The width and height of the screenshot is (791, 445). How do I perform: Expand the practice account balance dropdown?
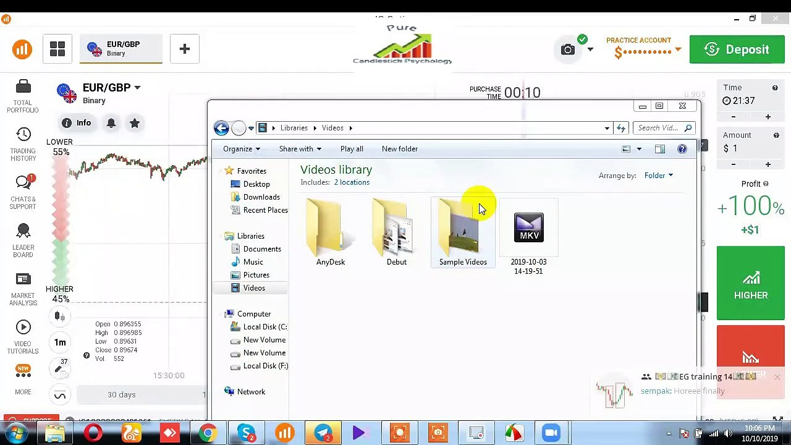678,49
